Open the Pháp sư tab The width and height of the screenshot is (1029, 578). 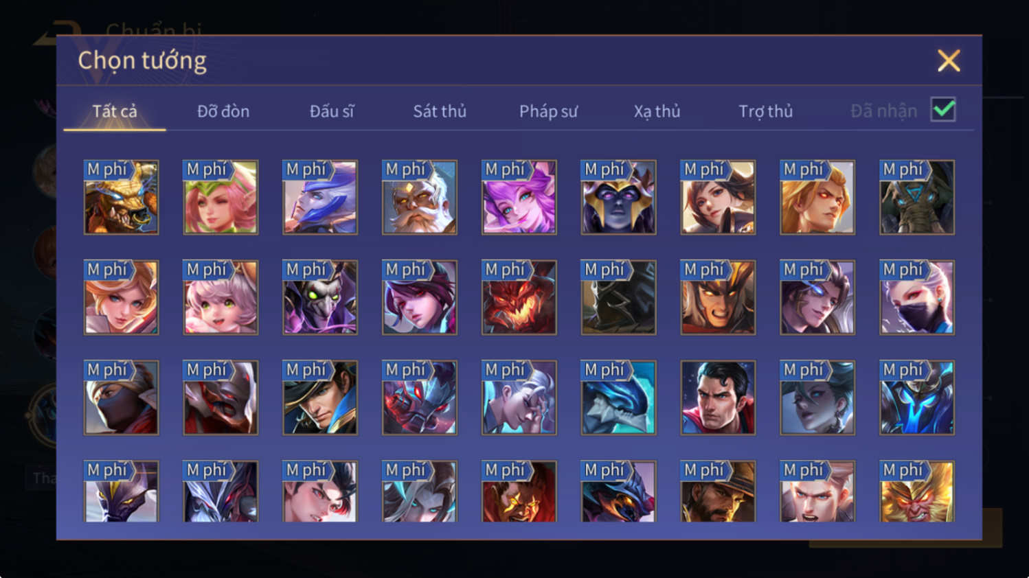coord(548,111)
